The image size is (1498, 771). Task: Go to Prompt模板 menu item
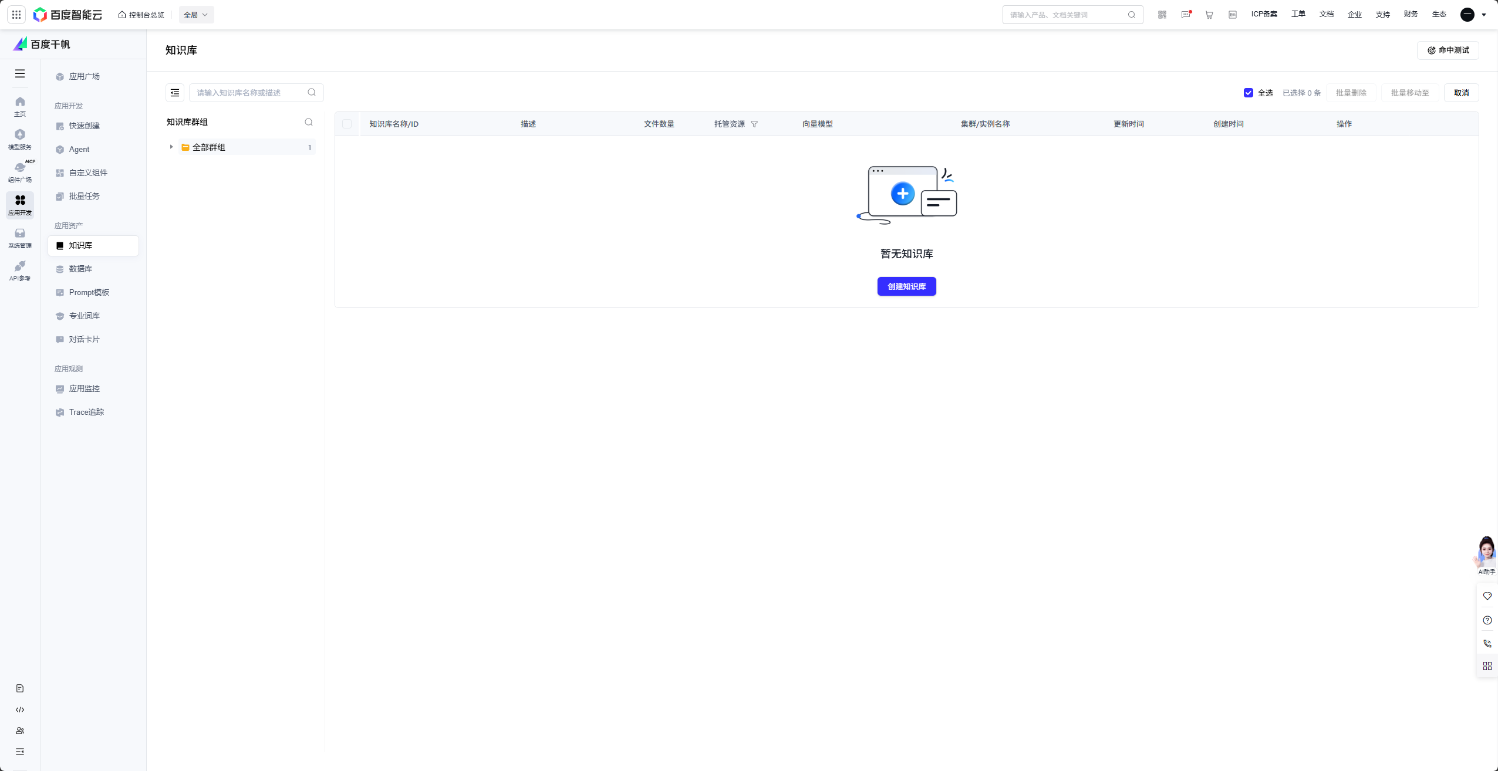tap(89, 292)
